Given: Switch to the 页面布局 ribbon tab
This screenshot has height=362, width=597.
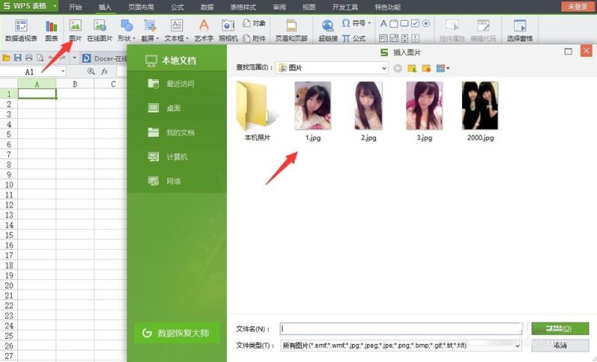Looking at the screenshot, I should [142, 6].
